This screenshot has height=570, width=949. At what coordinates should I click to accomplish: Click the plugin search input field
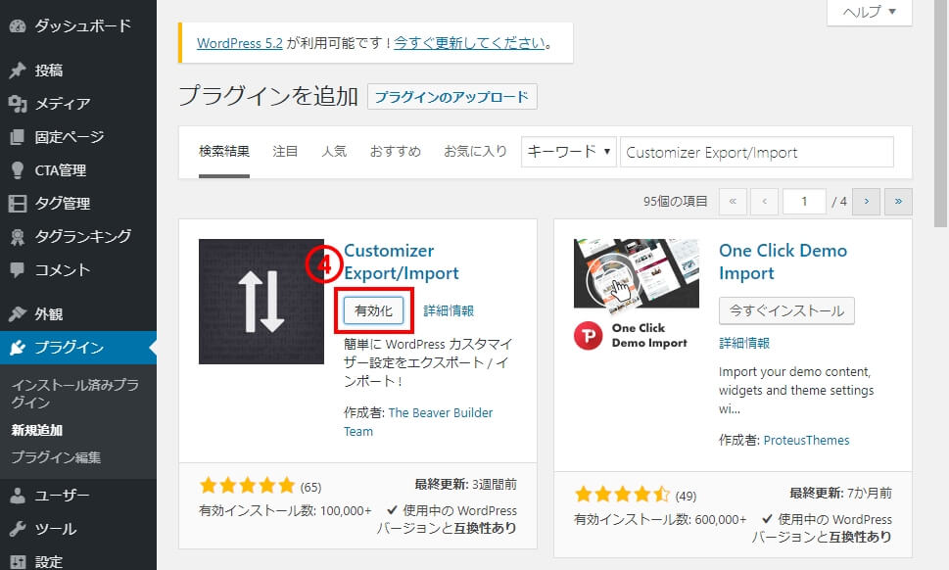point(756,152)
